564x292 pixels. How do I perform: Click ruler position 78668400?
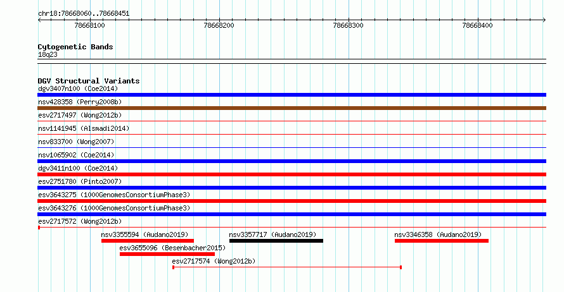click(477, 25)
